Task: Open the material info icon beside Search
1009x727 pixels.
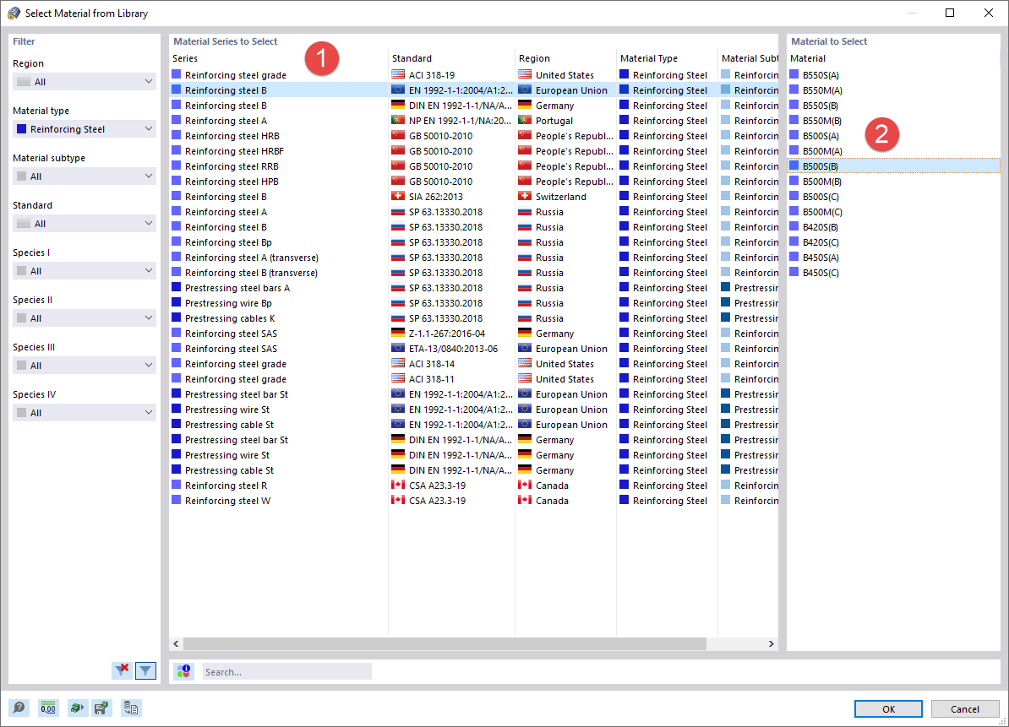Action: pyautogui.click(x=184, y=672)
